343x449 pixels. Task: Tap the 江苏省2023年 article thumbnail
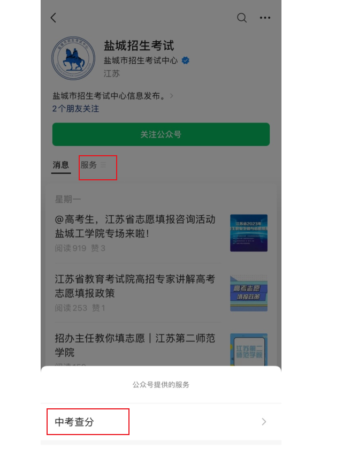click(249, 233)
